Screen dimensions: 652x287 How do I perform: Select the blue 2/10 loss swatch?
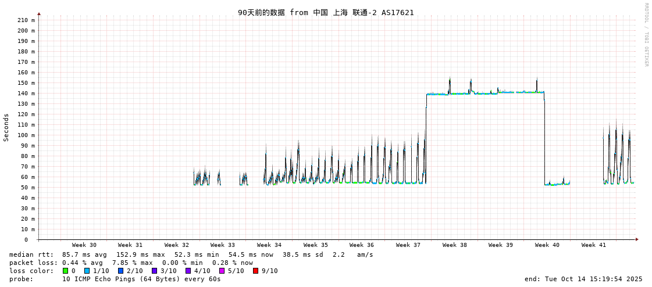tap(120, 271)
